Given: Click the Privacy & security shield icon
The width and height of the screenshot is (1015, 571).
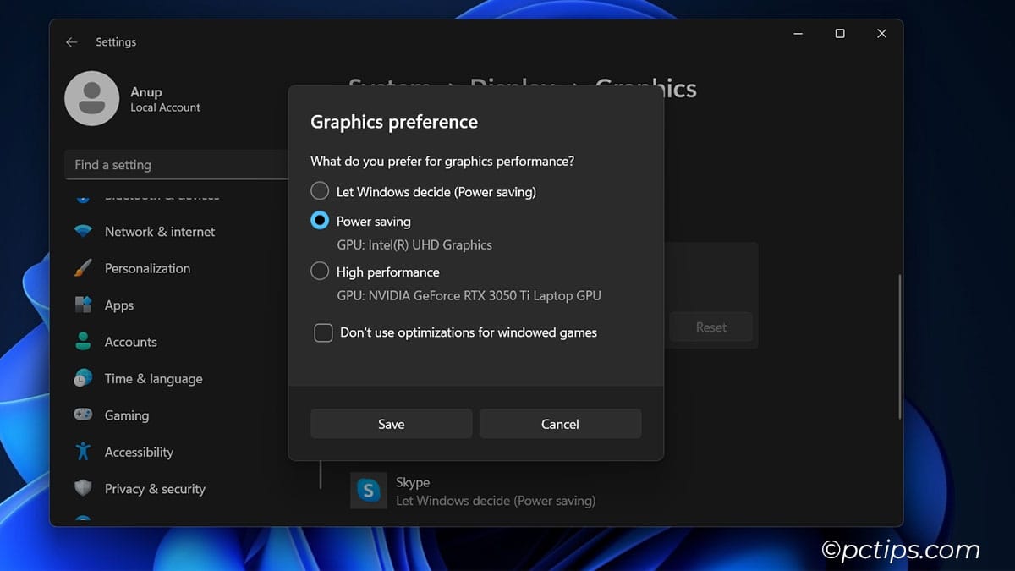Looking at the screenshot, I should click(83, 489).
